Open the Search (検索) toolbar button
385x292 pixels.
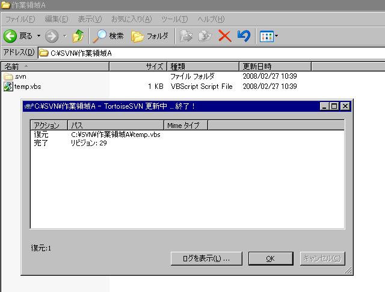tap(108, 36)
